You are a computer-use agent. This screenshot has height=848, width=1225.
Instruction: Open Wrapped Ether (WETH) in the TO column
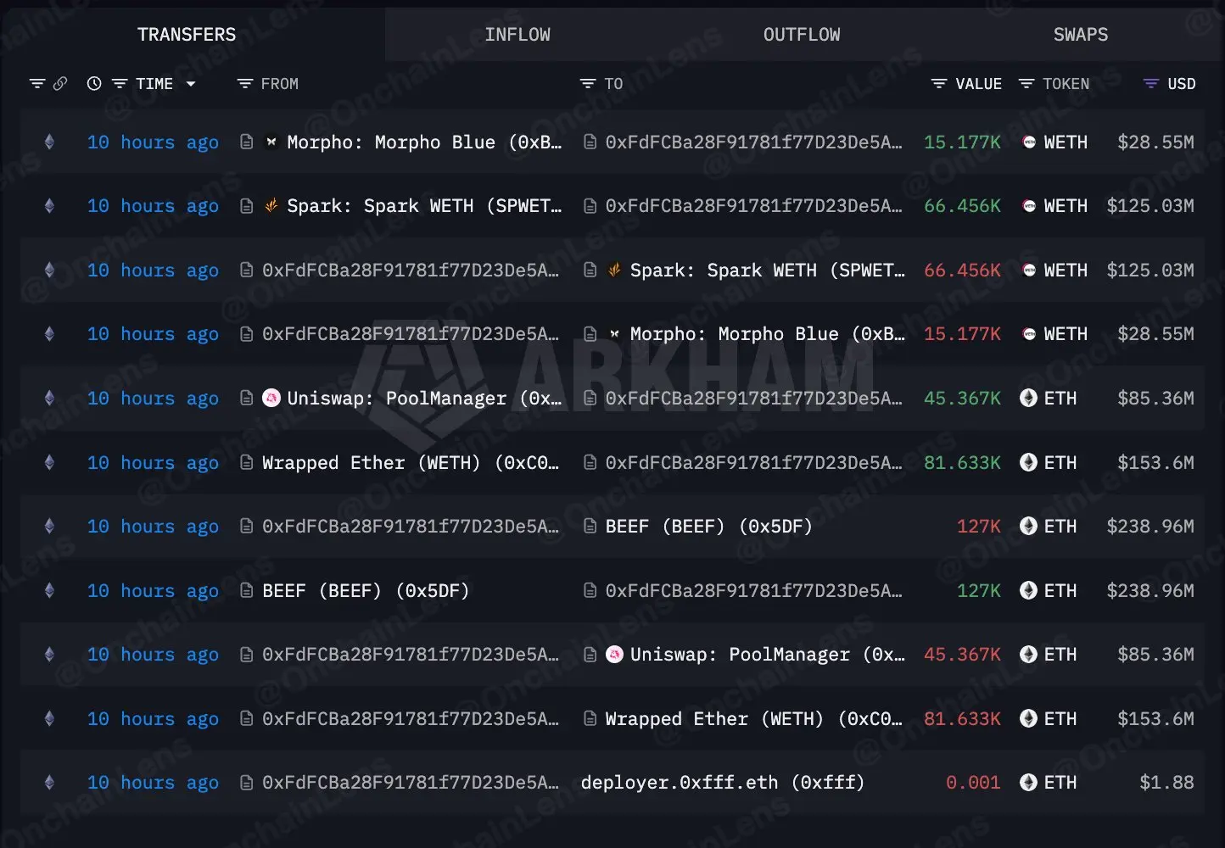coord(754,719)
